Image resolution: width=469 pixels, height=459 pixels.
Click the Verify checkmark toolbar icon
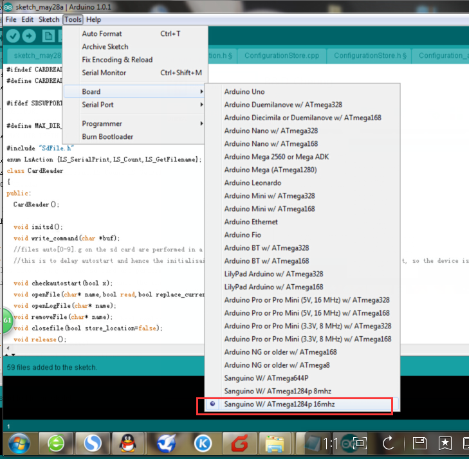click(12, 36)
